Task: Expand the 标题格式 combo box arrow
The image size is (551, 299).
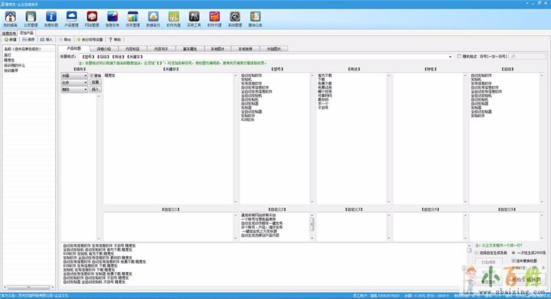Action: (x=449, y=56)
